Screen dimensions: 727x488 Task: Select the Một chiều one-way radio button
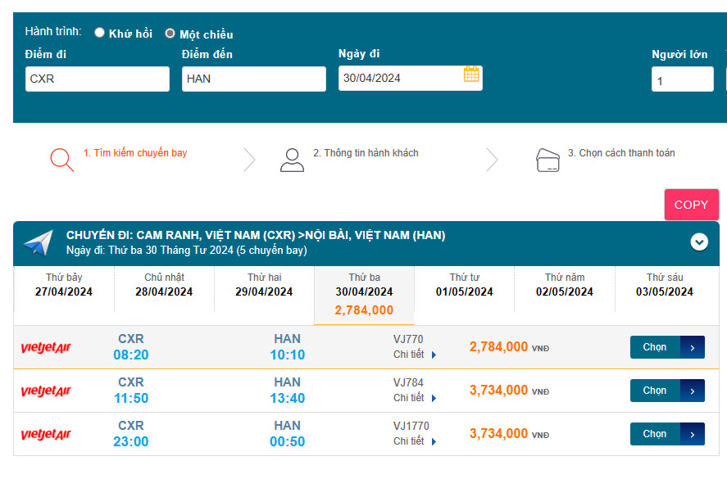coord(170,34)
